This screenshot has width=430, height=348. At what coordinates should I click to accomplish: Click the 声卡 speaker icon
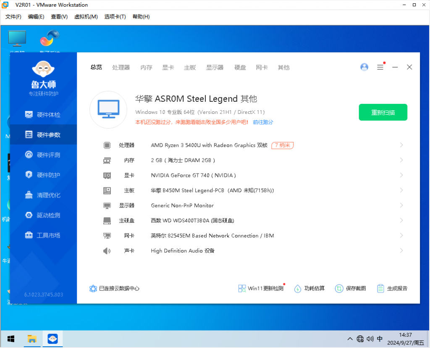tap(107, 251)
